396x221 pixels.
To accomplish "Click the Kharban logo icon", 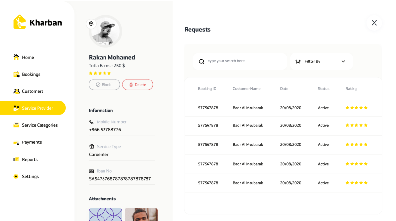I will 20,22.
